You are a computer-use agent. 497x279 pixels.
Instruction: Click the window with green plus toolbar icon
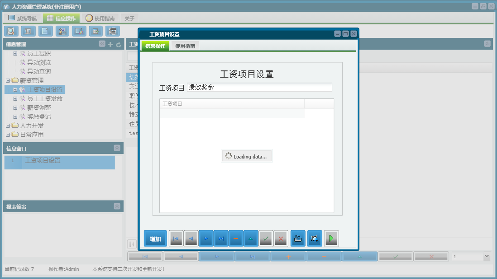96,31
